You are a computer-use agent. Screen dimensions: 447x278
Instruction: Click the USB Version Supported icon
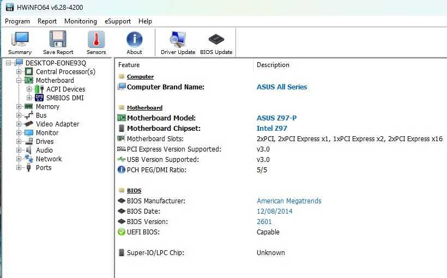[x=122, y=159]
